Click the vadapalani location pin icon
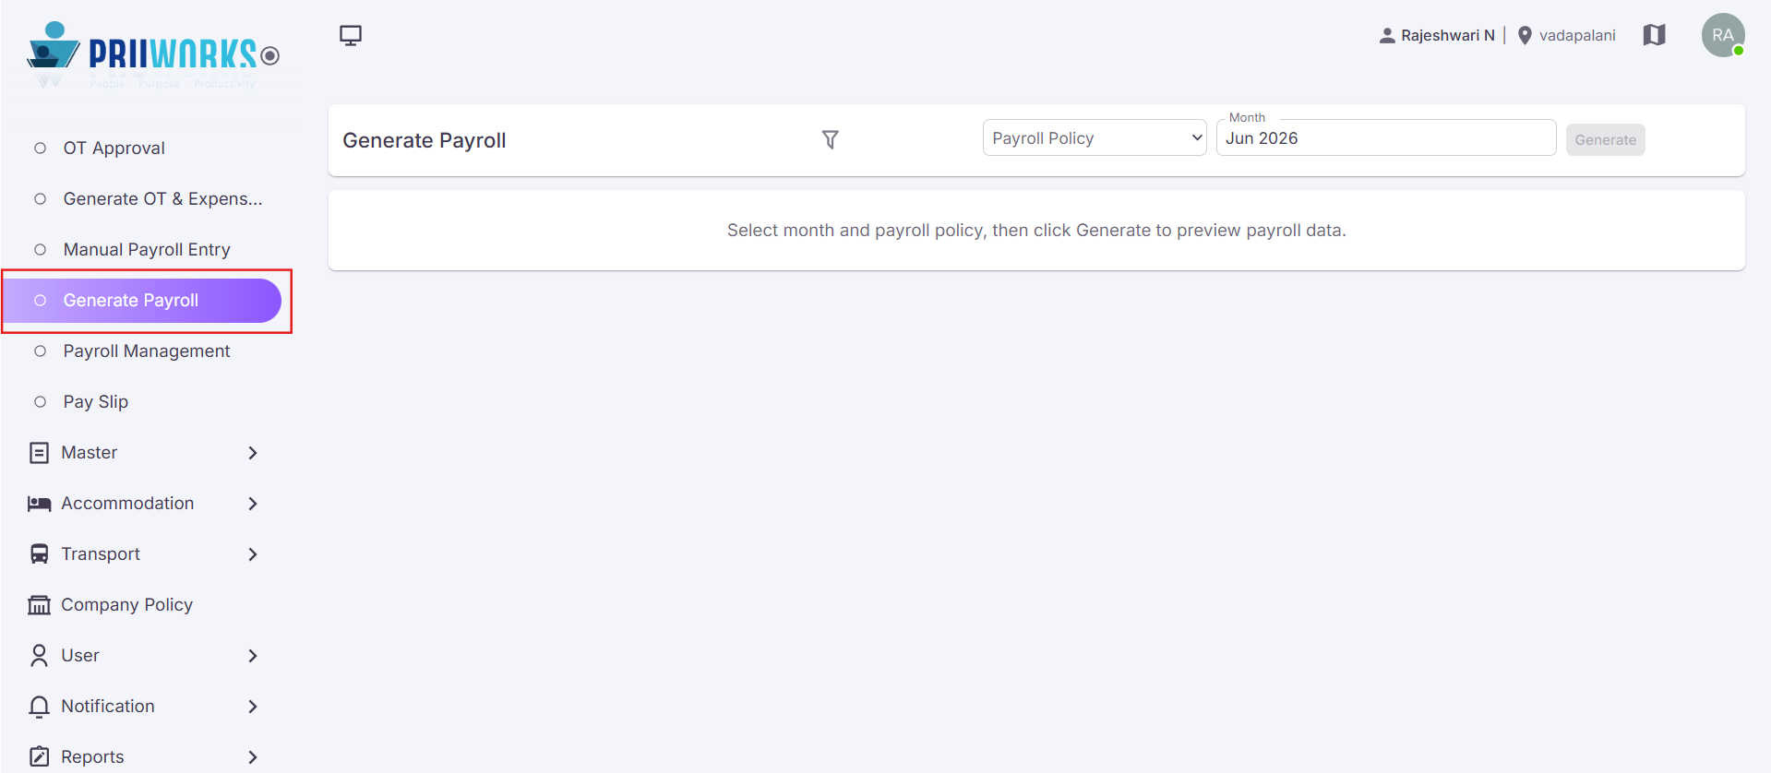The height and width of the screenshot is (773, 1771). [1525, 35]
